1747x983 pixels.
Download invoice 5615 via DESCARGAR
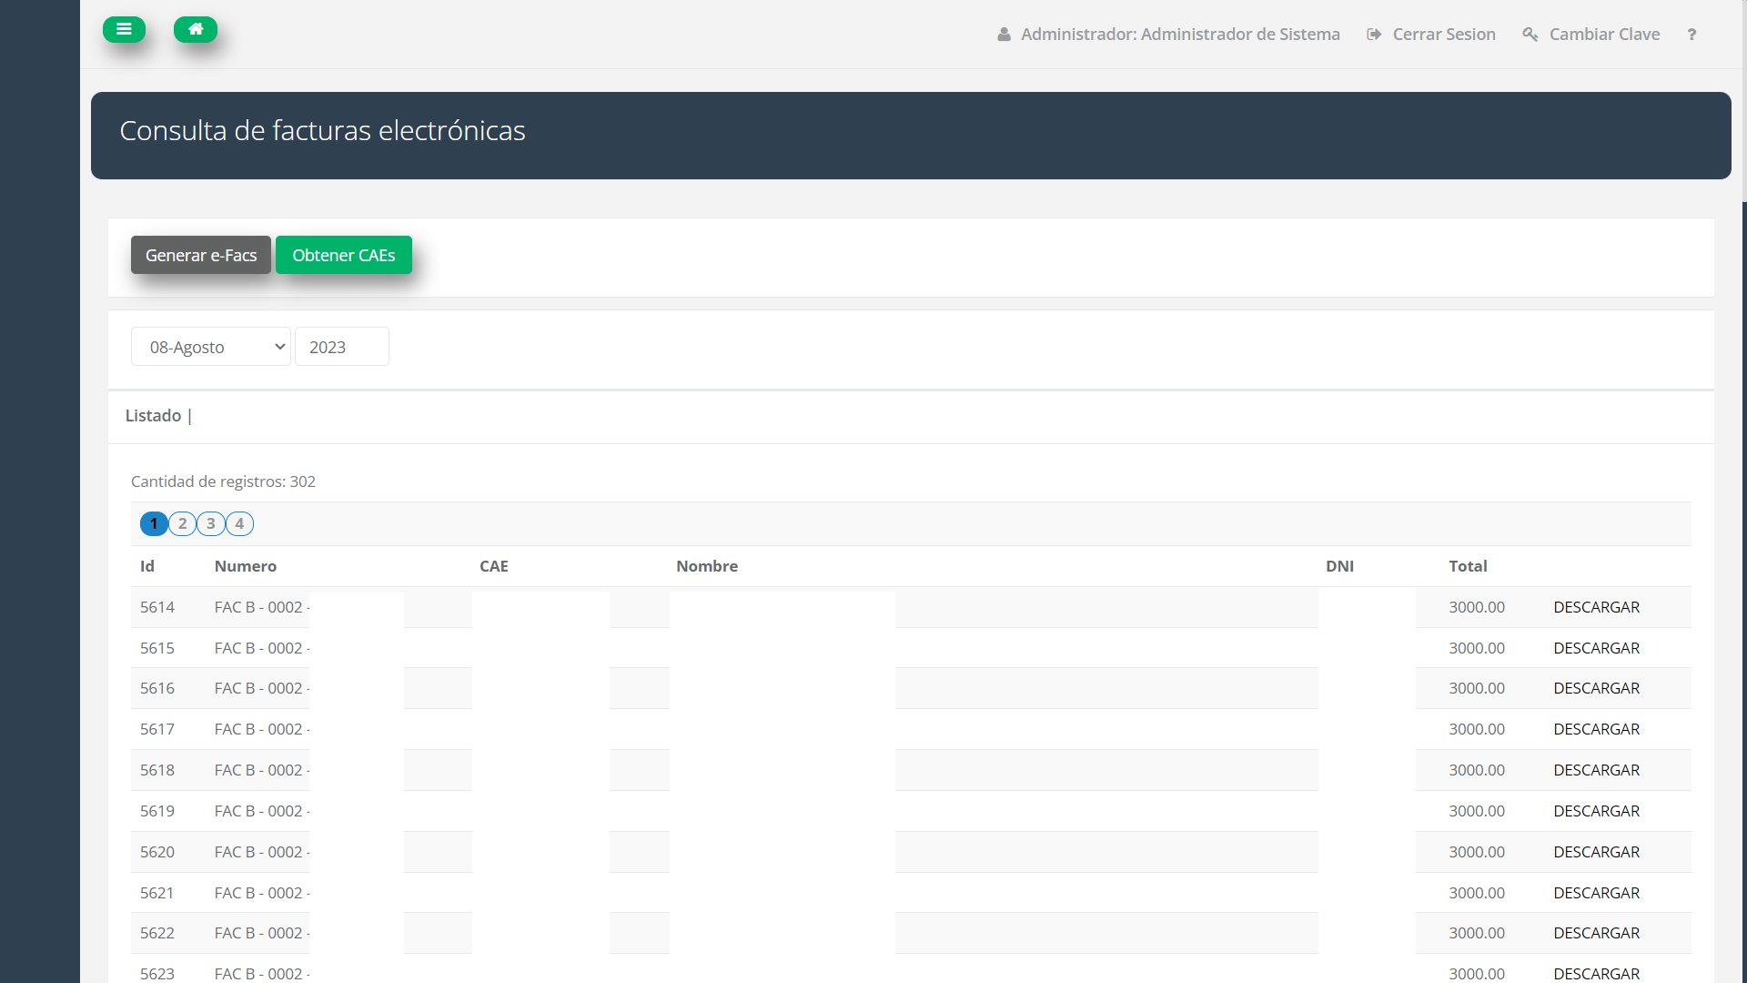1596,648
